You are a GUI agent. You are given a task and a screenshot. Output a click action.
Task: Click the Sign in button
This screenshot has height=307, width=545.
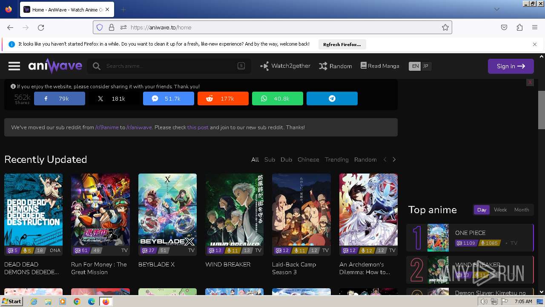(511, 66)
